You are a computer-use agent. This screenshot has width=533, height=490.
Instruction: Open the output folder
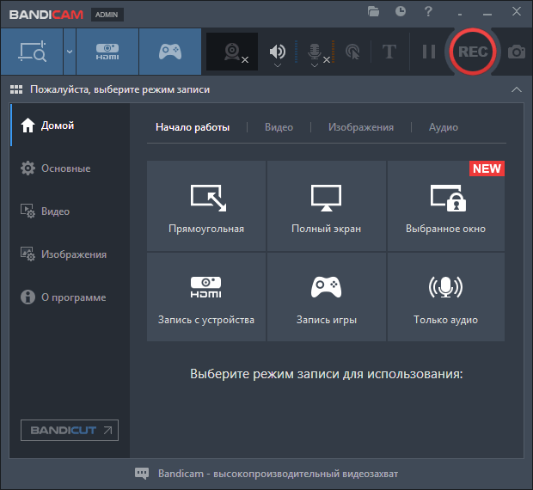point(373,11)
